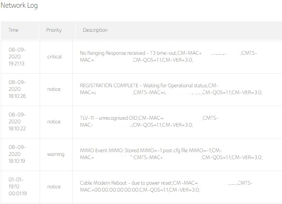Click the critical priority label
The width and height of the screenshot is (282, 204).
[x=54, y=57]
